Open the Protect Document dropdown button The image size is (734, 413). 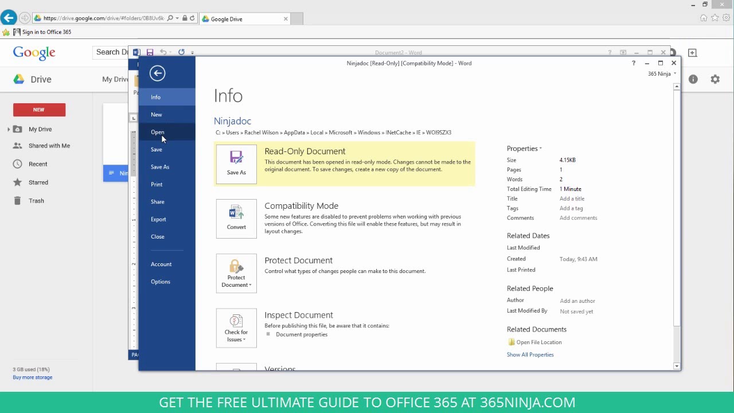pos(236,273)
